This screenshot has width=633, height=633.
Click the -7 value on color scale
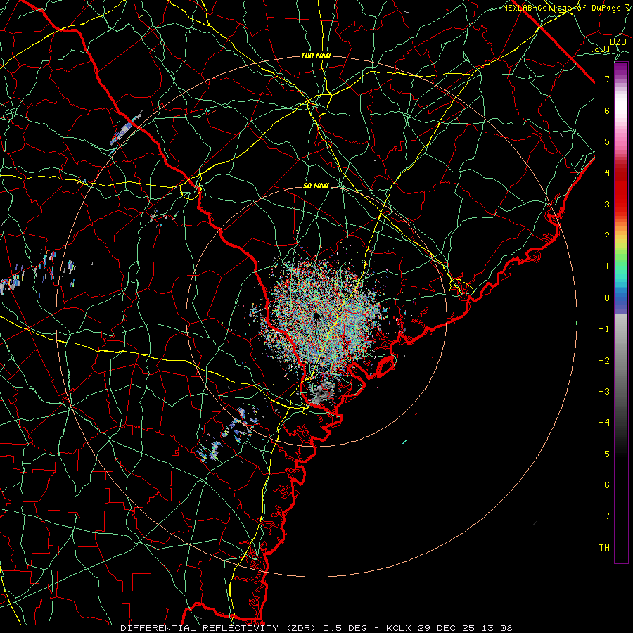click(604, 516)
